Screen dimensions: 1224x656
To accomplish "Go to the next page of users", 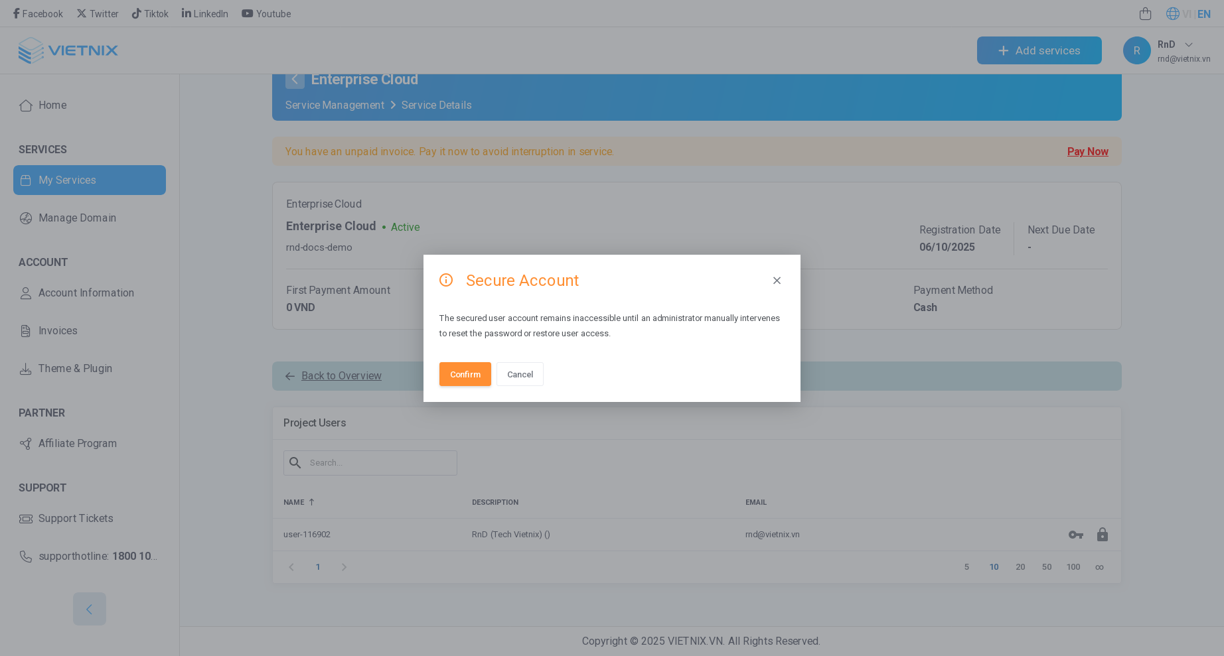I will tap(344, 567).
